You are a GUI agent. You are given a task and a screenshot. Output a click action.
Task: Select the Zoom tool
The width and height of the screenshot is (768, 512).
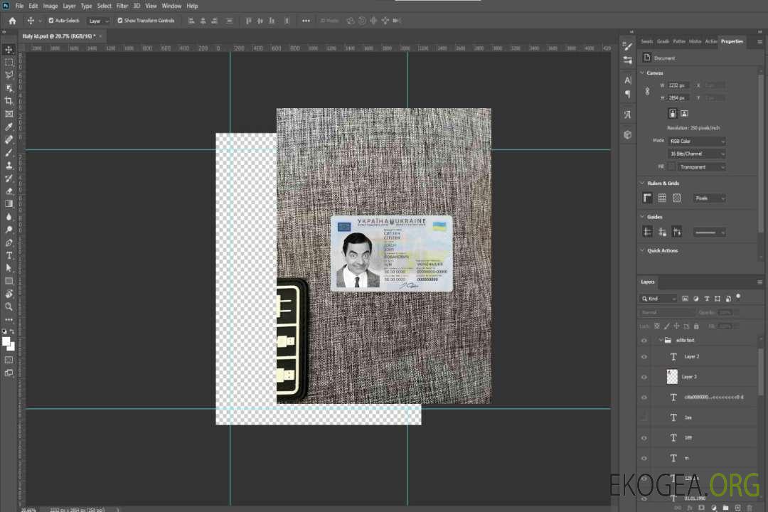pyautogui.click(x=9, y=306)
